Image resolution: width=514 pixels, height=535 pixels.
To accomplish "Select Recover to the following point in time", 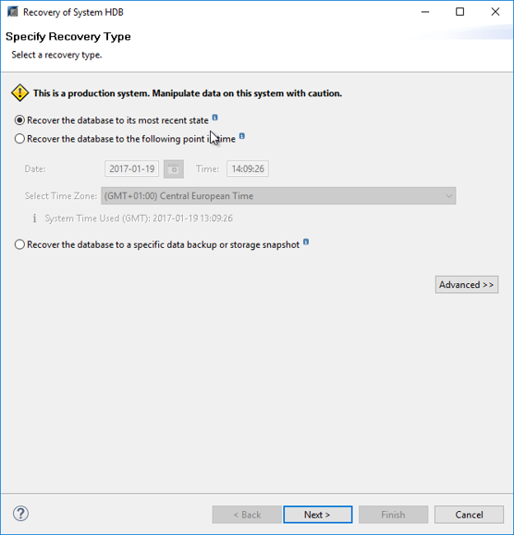I will [x=19, y=139].
